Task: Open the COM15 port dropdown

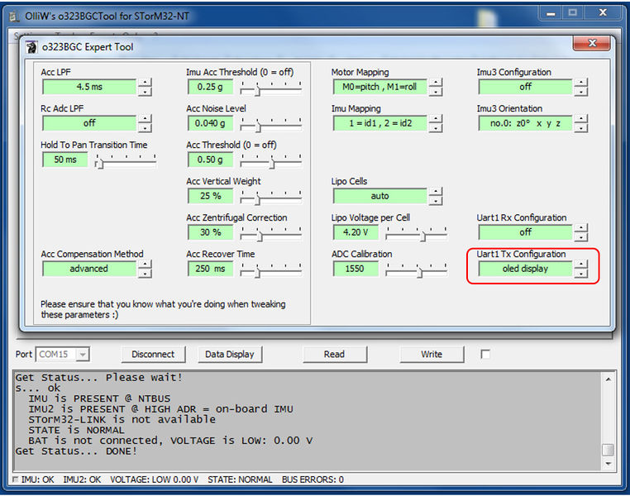Action: click(83, 355)
